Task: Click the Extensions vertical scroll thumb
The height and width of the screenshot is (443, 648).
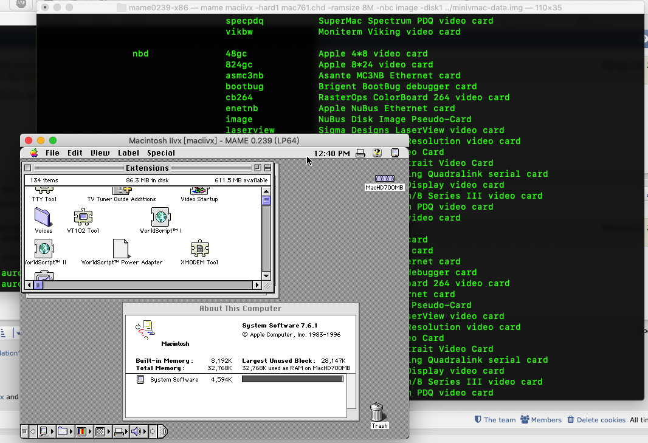Action: [x=266, y=201]
